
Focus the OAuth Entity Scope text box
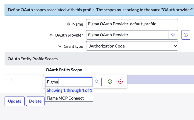[69, 82]
